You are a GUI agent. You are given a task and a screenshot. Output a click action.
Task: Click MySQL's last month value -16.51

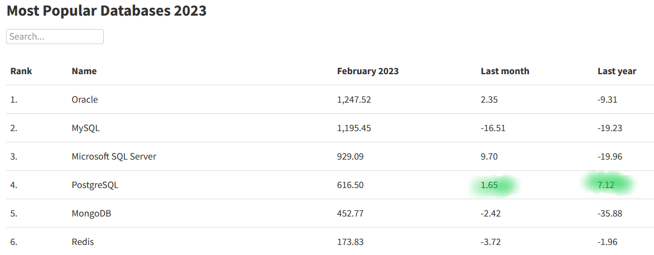click(493, 128)
